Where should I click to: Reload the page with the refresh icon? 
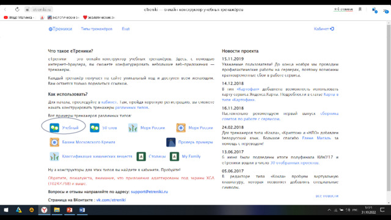point(17,10)
